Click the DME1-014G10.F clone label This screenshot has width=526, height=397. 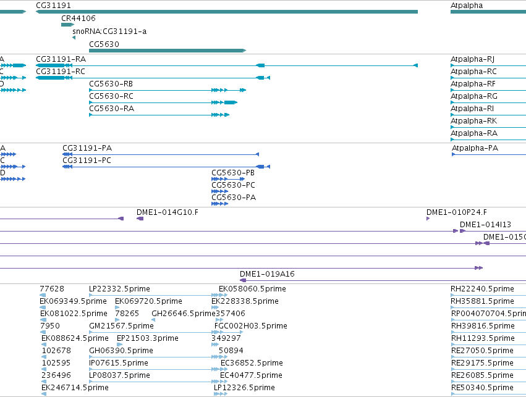point(167,212)
